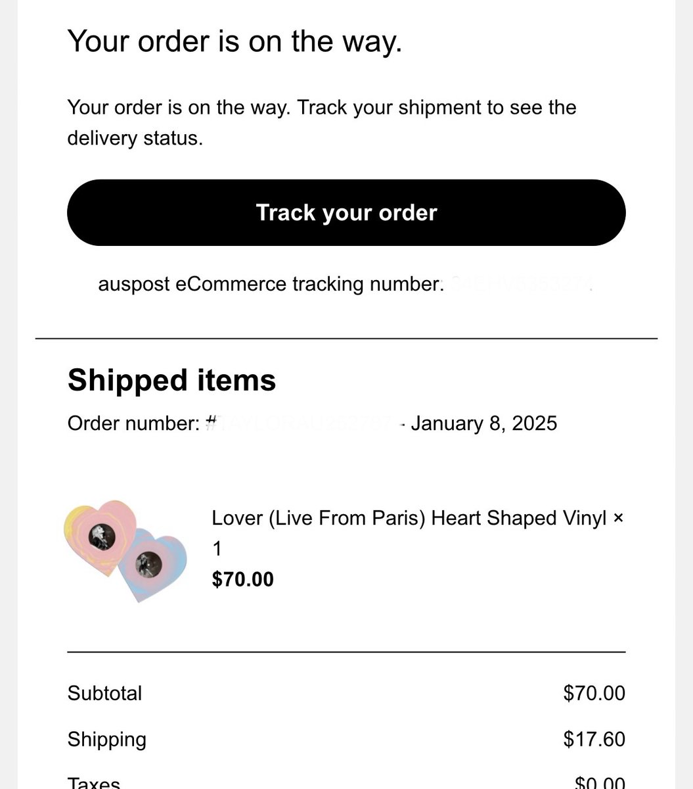Select the January 8, 2025 order date
The height and width of the screenshot is (789, 693).
pos(483,423)
